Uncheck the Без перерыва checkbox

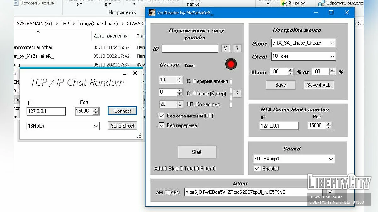[162, 125]
